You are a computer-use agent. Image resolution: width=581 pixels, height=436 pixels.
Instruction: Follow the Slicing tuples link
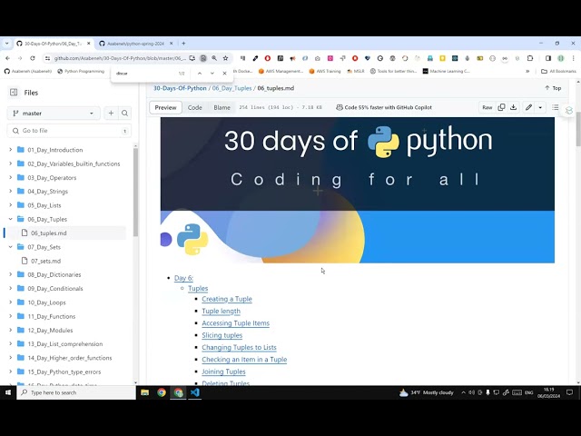point(222,335)
